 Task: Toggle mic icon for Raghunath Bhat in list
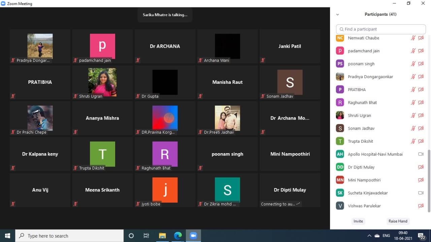[x=413, y=103]
